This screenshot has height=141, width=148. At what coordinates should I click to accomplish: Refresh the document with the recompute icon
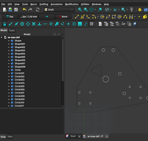click(37, 10)
